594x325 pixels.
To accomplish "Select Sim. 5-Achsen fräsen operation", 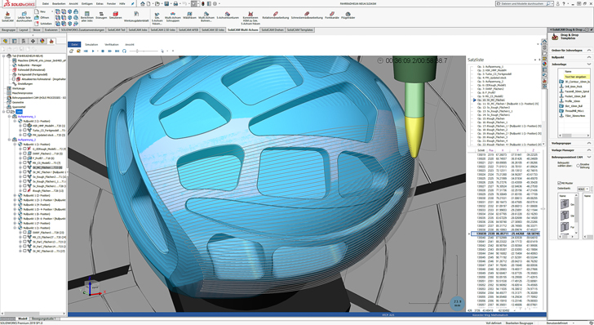I will [x=157, y=18].
